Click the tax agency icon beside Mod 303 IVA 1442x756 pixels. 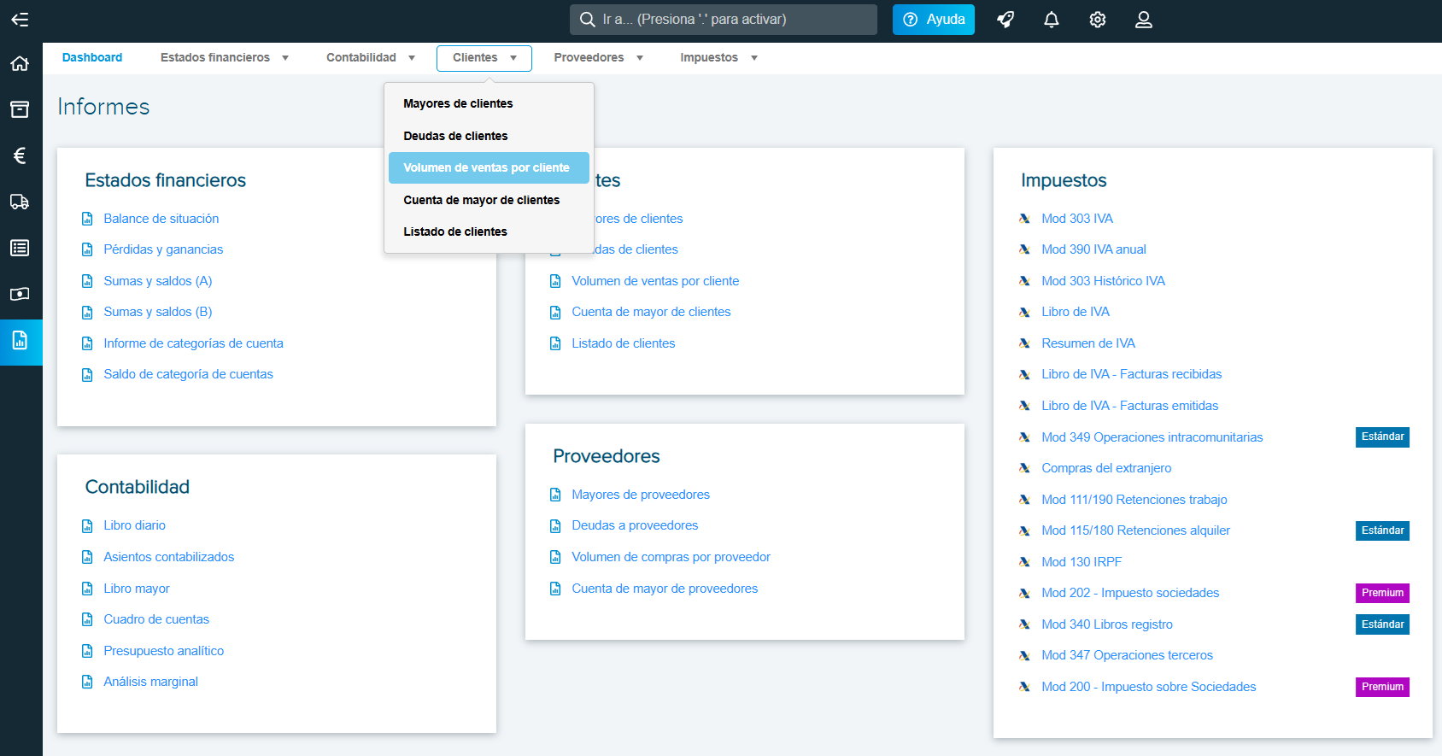(1024, 219)
